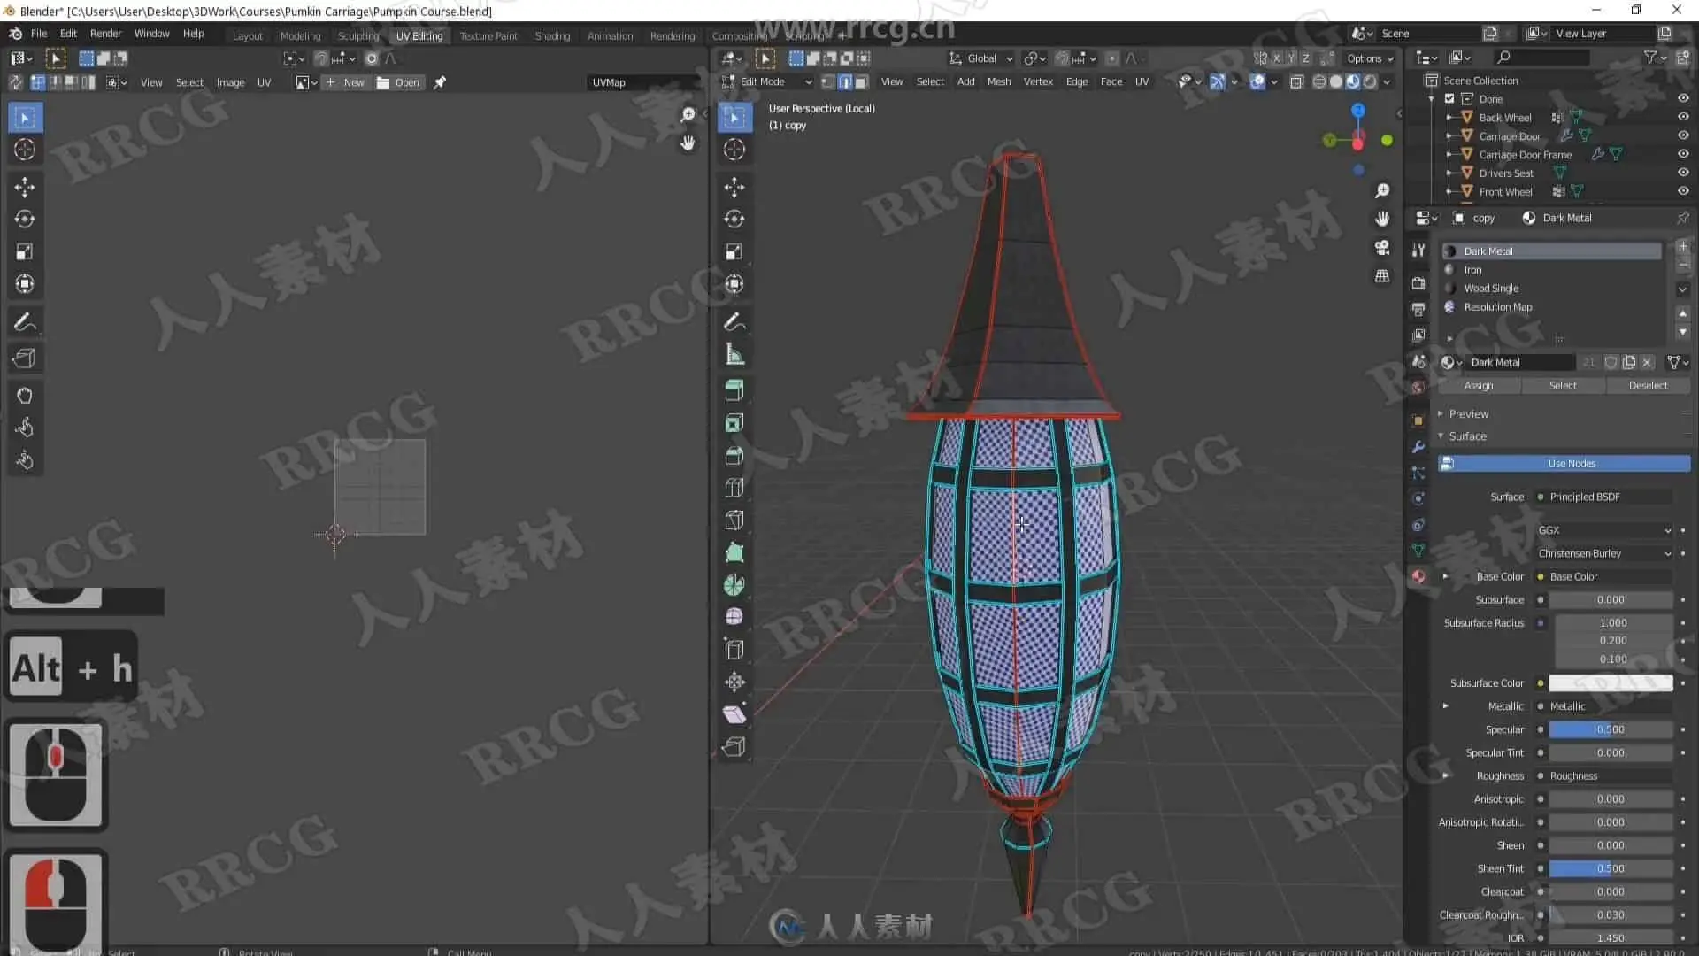
Task: Hide the Back Wheel object in outliner
Action: [x=1683, y=117]
